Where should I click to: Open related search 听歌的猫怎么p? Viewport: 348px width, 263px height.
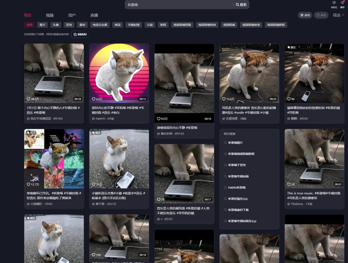tap(238, 199)
